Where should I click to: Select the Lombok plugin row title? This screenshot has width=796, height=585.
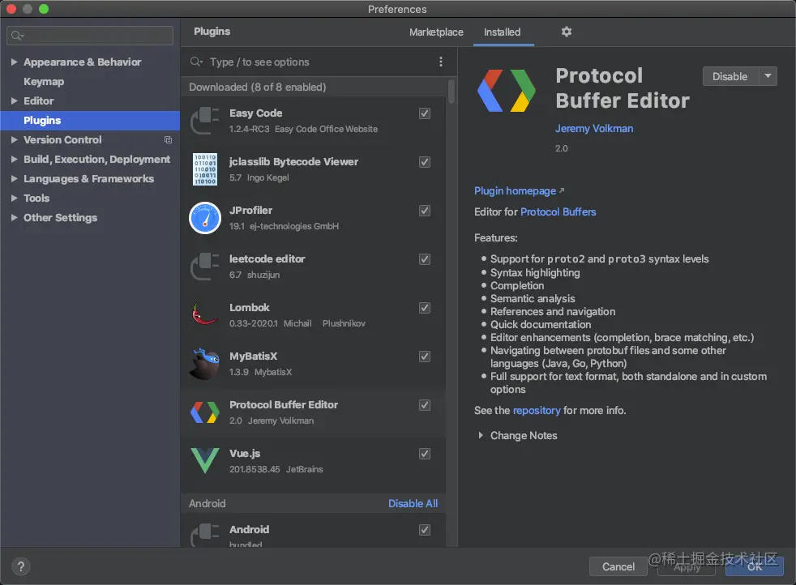pos(250,307)
